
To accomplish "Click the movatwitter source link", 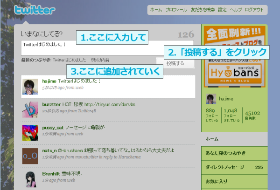I will 86,157.
